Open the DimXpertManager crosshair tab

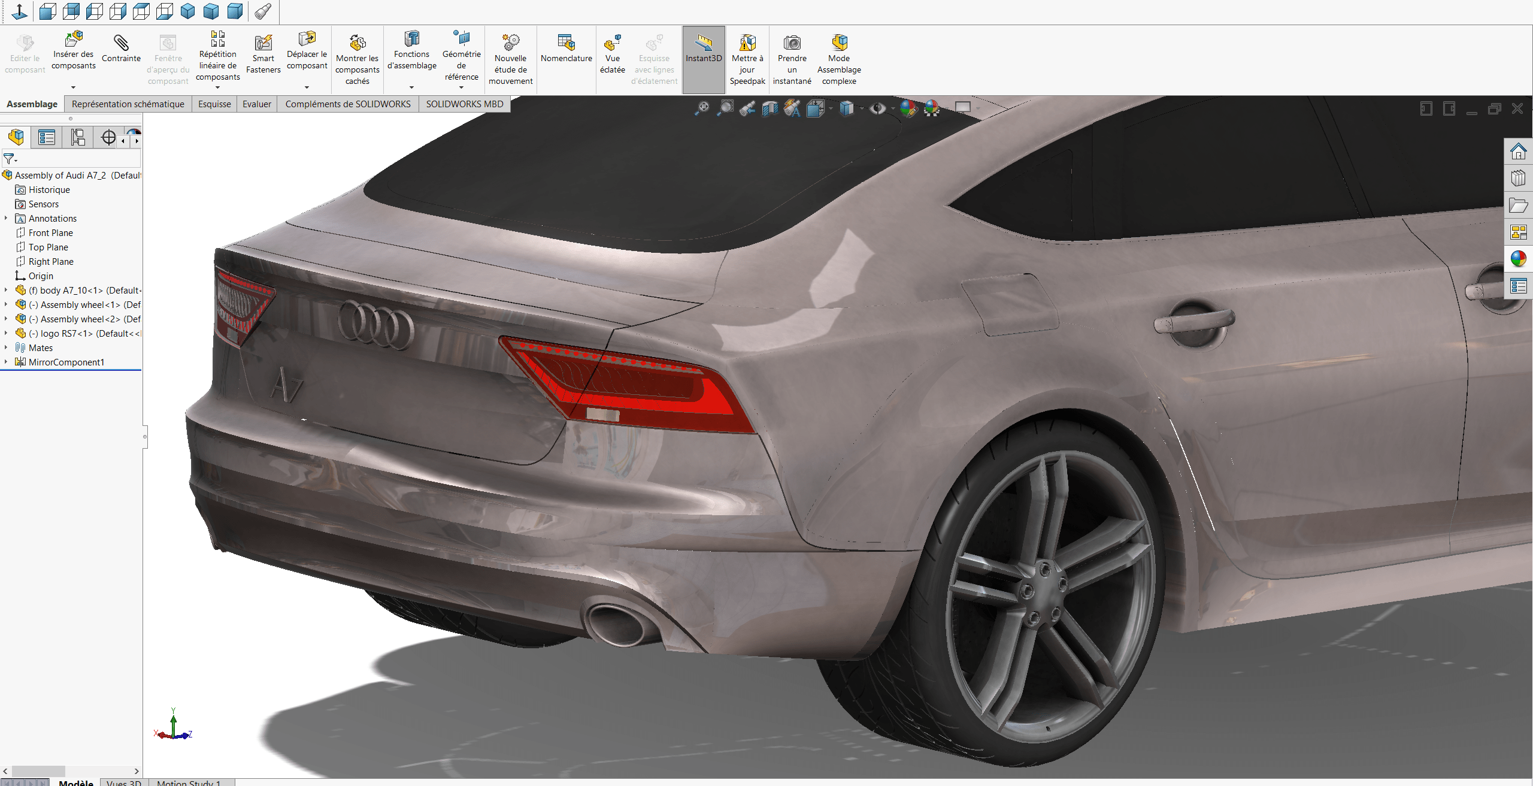point(108,137)
